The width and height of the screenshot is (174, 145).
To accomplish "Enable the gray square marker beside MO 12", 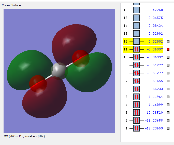I will pyautogui.click(x=168, y=42).
